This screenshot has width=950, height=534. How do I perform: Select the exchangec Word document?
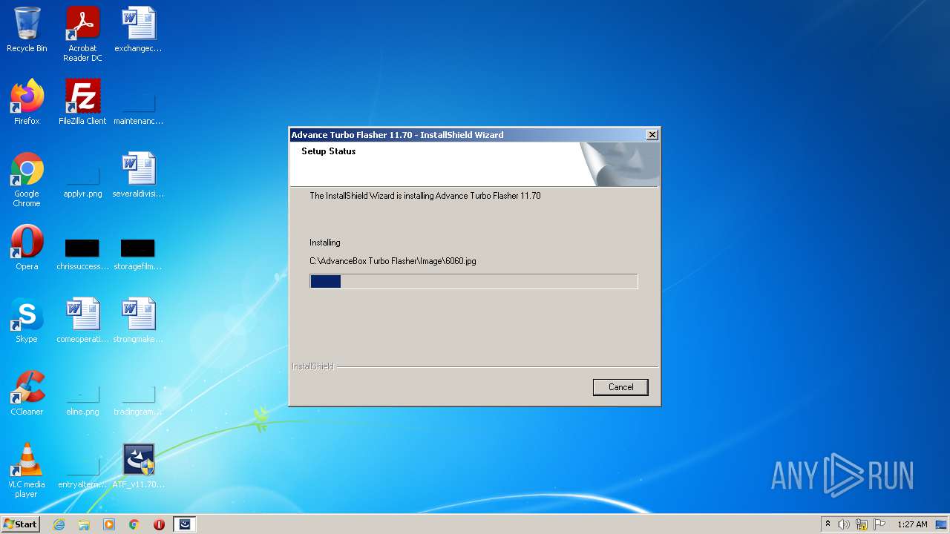138,30
